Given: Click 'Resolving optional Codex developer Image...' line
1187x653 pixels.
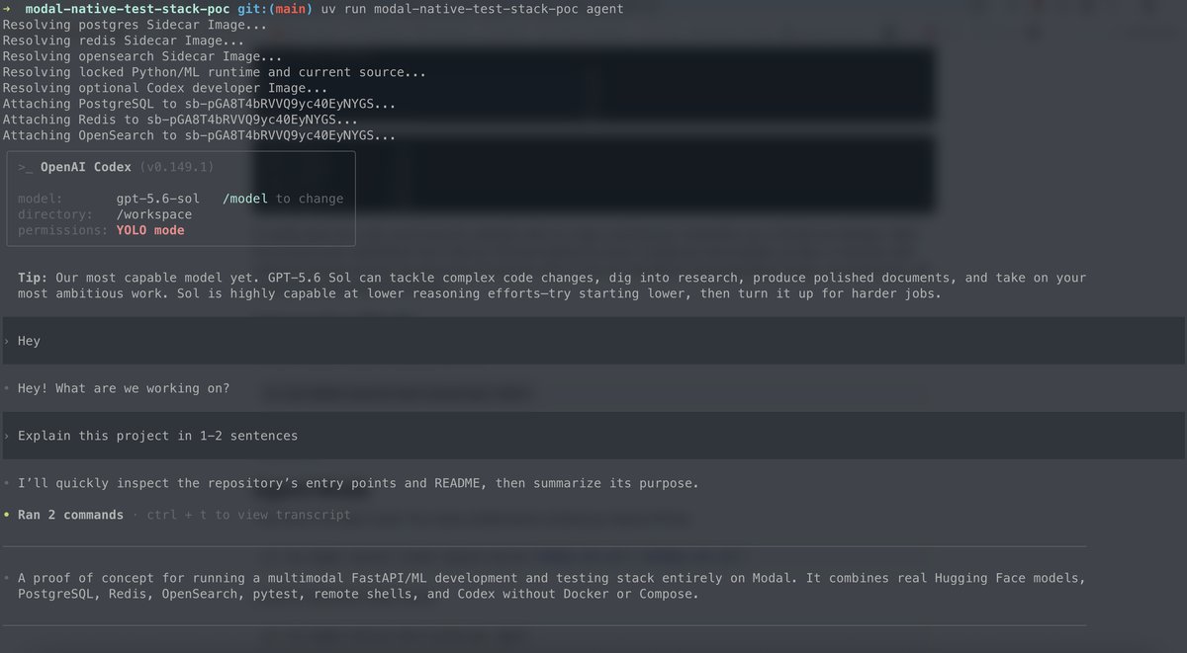Looking at the screenshot, I should click(165, 88).
